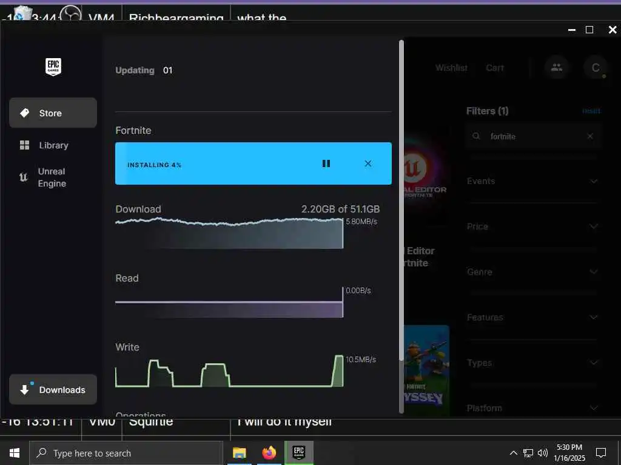Open the Odyssey game thumbnail
The image size is (621, 465).
coord(426,370)
